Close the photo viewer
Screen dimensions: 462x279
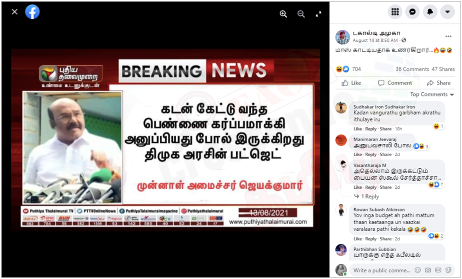point(15,12)
